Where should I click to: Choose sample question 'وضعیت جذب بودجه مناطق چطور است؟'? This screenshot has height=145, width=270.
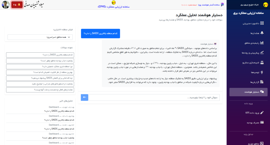40,61
